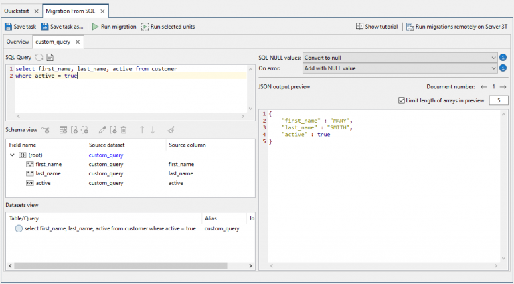
Task: Click the Show tutorial button
Action: point(377,27)
